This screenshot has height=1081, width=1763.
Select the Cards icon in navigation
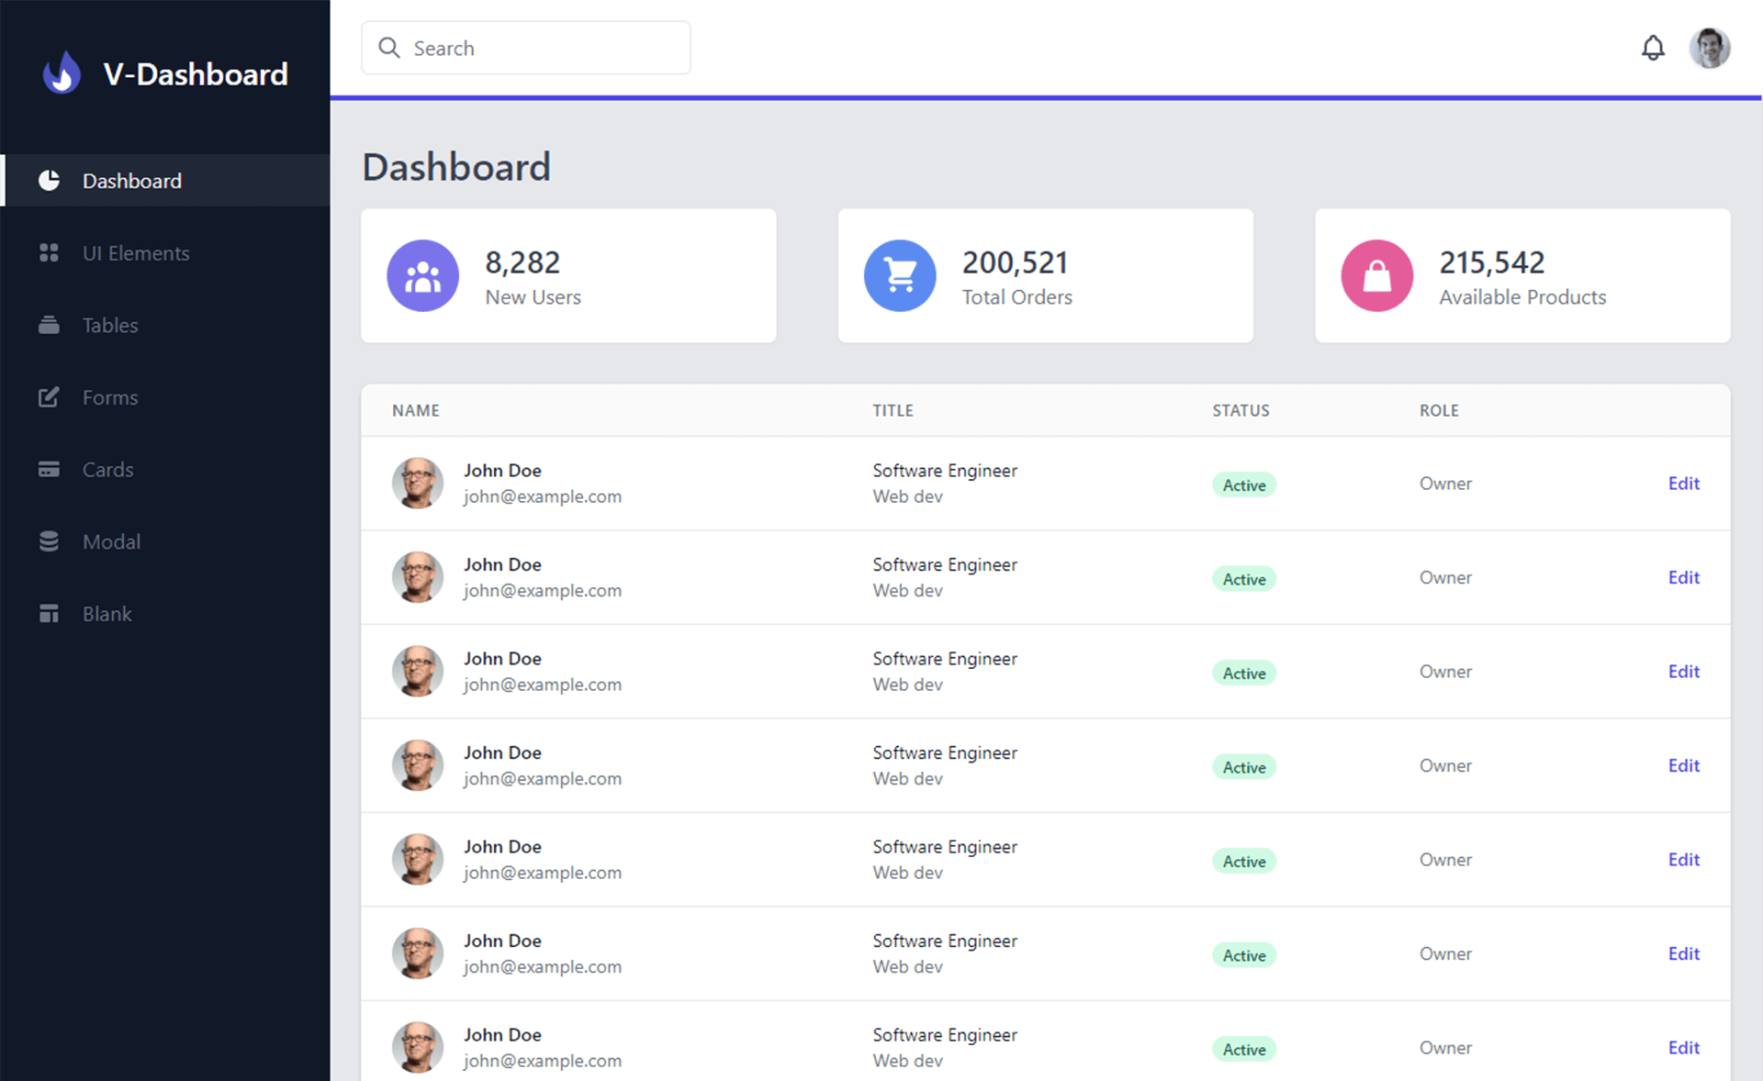[47, 468]
